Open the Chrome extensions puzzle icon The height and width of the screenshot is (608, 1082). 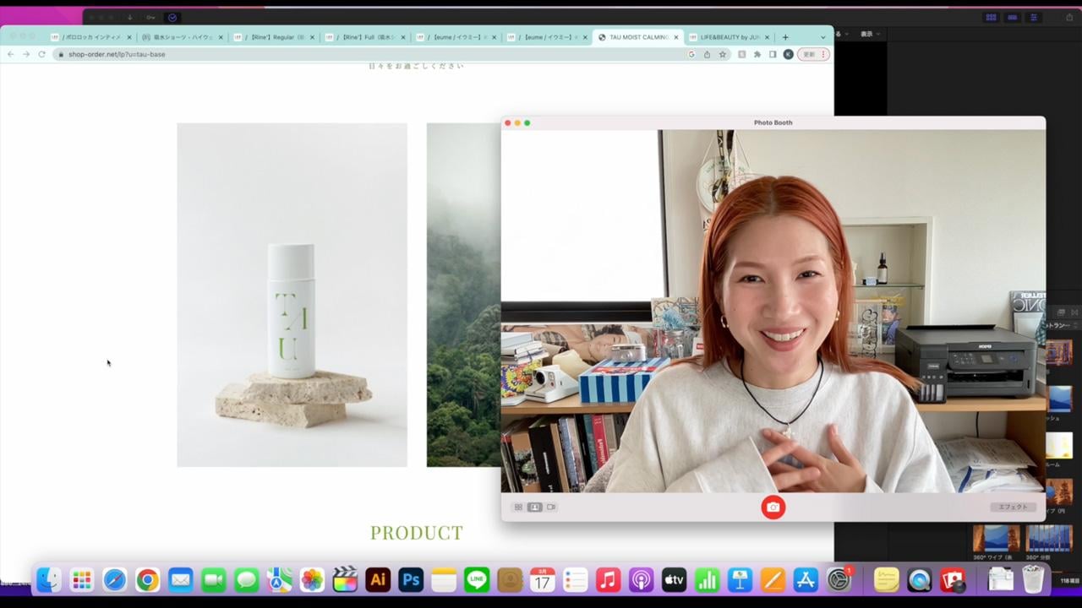pyautogui.click(x=757, y=54)
